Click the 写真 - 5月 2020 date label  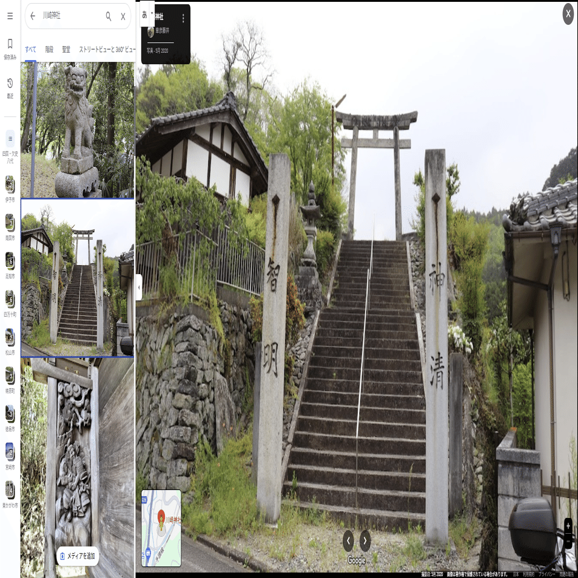tap(158, 51)
